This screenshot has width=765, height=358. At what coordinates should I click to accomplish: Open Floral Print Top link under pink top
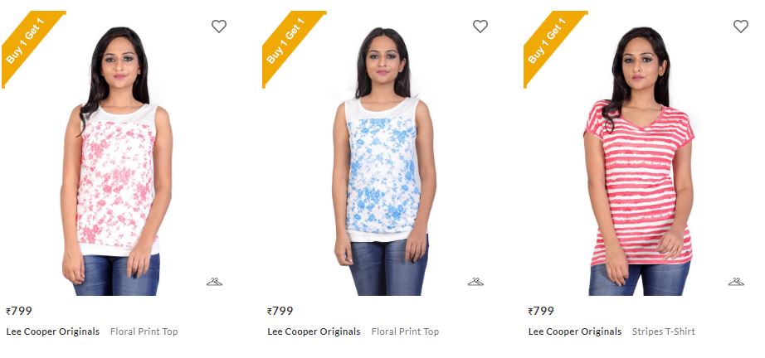coord(144,331)
